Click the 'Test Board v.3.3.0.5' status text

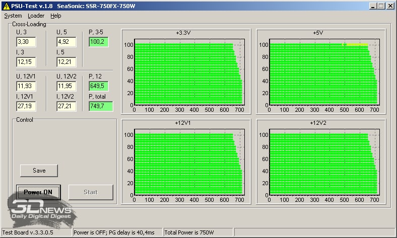[28, 232]
